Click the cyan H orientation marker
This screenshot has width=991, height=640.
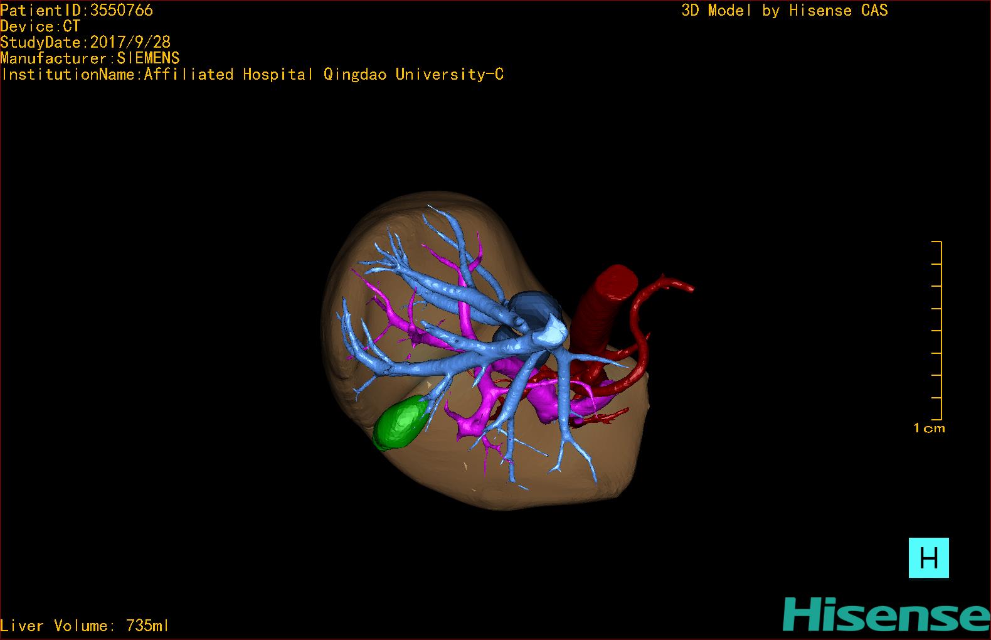(928, 557)
